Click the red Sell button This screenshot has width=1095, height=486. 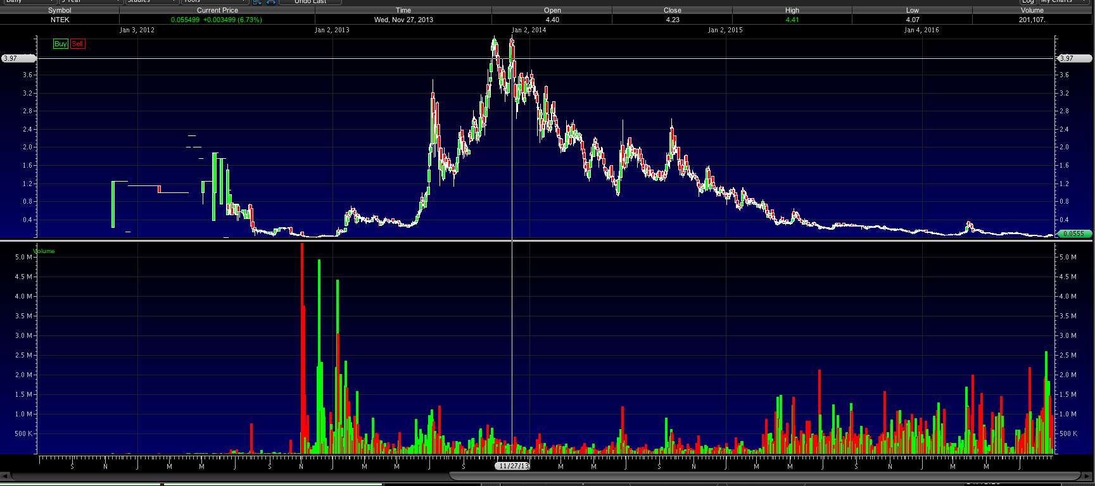[77, 44]
